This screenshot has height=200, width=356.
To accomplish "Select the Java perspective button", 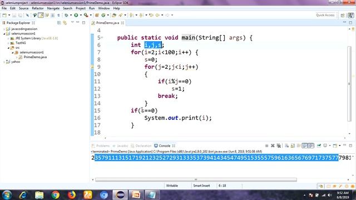I will point(351,15).
